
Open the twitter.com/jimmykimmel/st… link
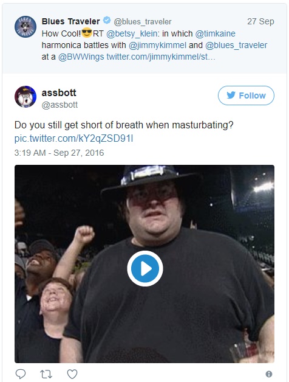(x=161, y=57)
